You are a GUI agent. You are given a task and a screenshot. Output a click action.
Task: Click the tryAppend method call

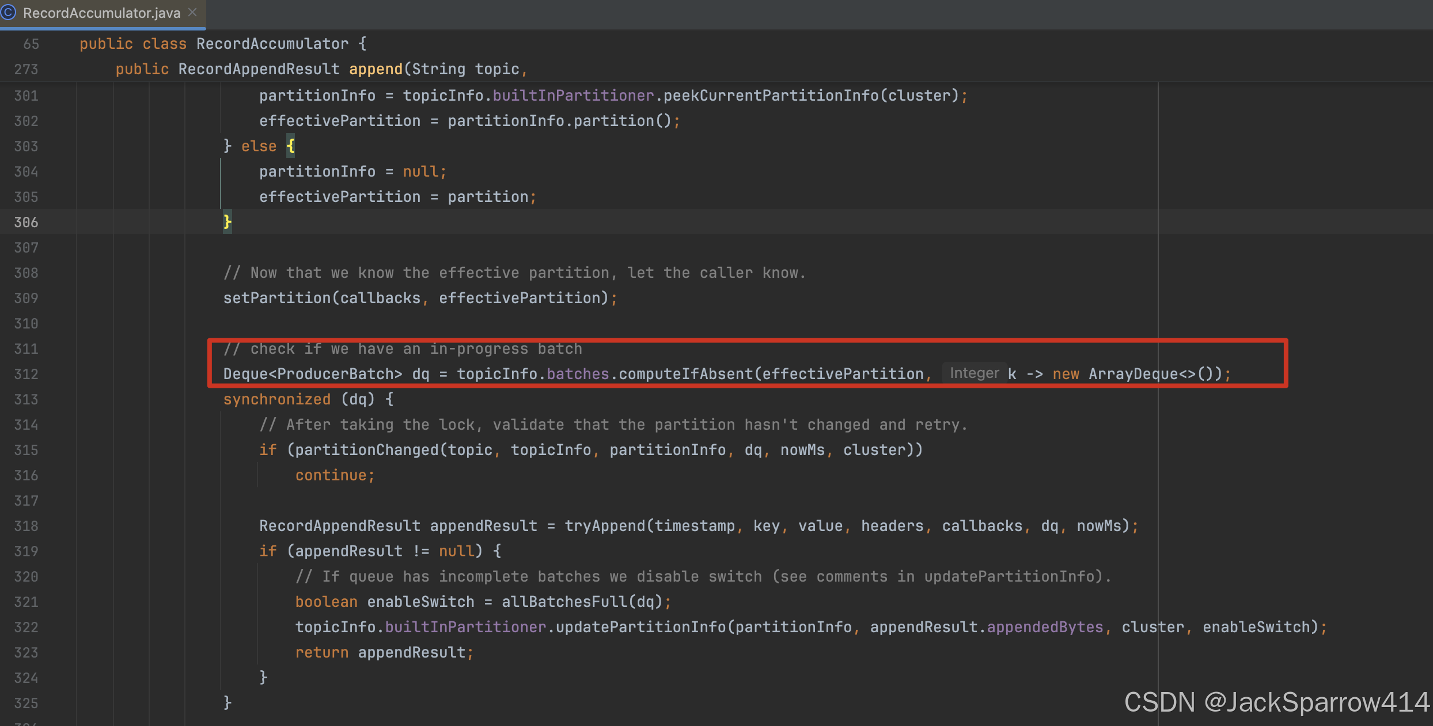click(605, 526)
